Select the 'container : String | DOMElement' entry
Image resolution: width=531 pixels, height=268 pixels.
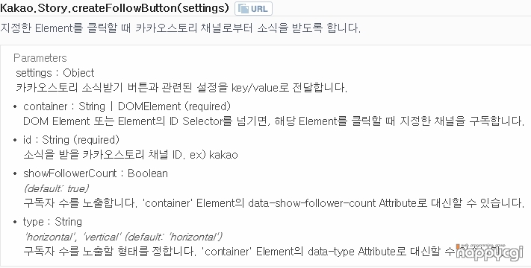(127, 106)
